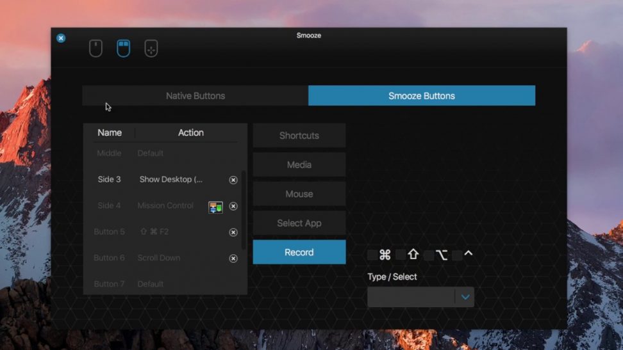Open the first mouse icon tab
The width and height of the screenshot is (623, 350).
(x=96, y=49)
